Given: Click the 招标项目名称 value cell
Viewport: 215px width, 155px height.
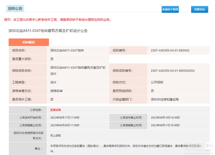Looking at the screenshot, I should pos(78,70).
